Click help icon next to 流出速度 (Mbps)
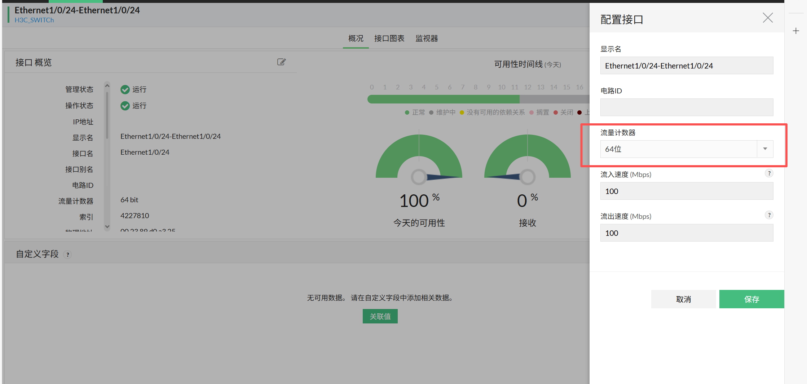The width and height of the screenshot is (807, 384). click(x=769, y=215)
